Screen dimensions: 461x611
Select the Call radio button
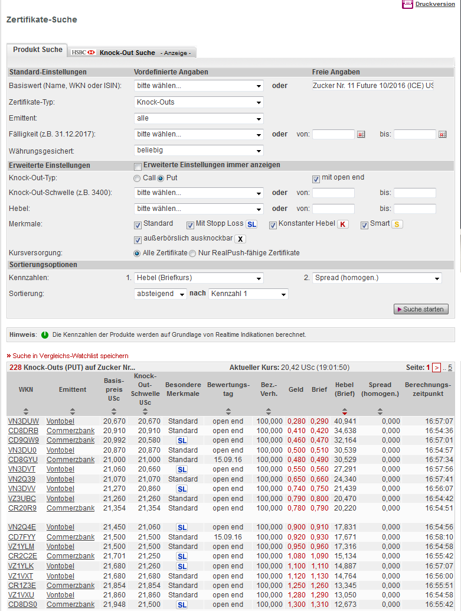click(137, 178)
